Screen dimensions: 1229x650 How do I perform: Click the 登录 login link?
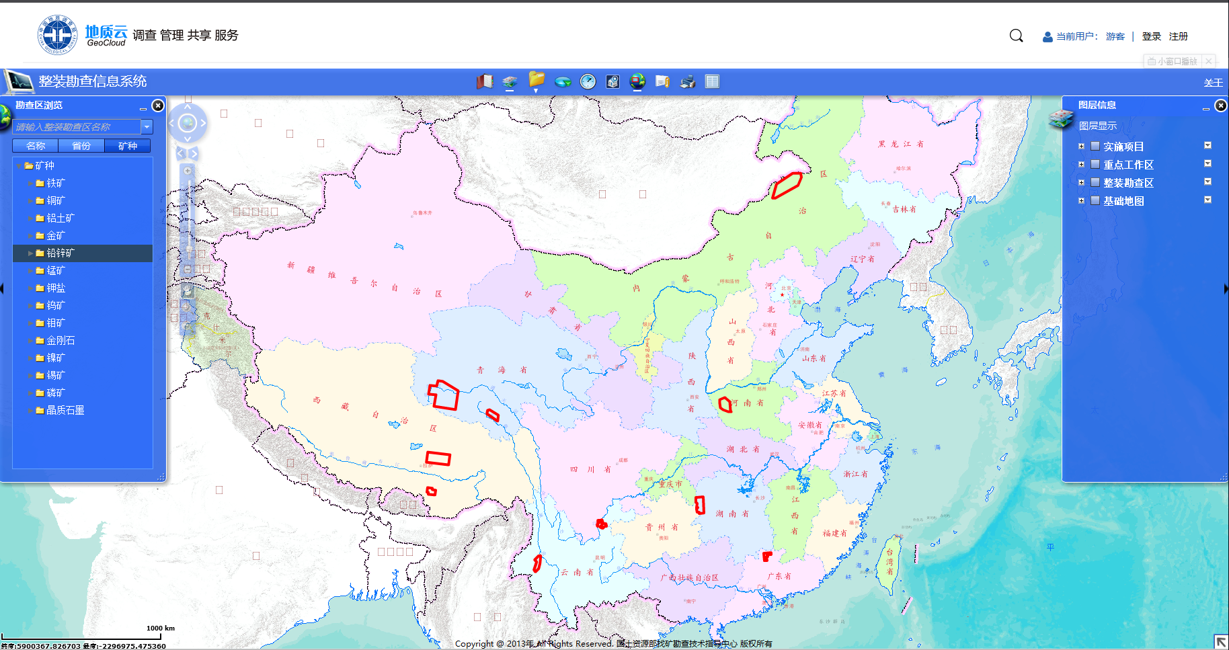click(x=1152, y=36)
